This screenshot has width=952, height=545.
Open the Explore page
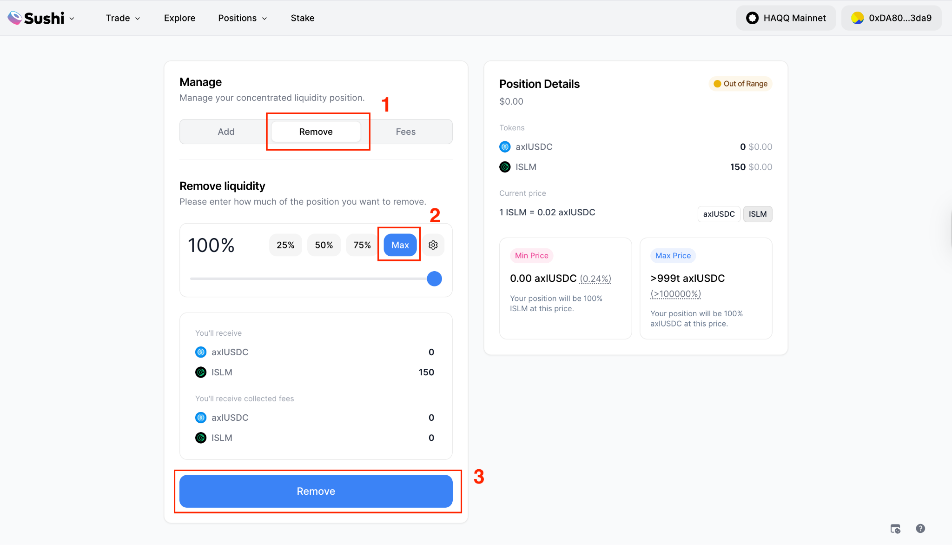click(x=179, y=18)
